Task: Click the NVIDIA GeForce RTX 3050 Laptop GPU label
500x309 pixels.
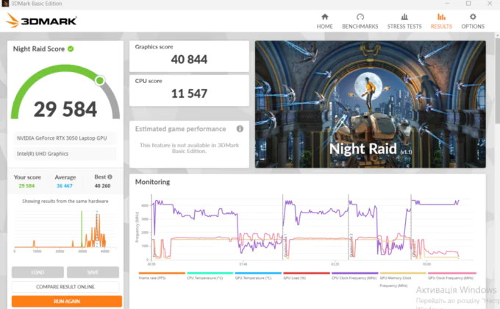Action: coord(62,138)
